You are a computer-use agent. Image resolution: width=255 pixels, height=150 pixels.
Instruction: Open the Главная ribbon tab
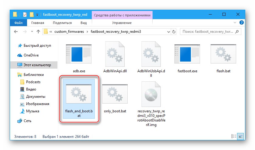38,23
